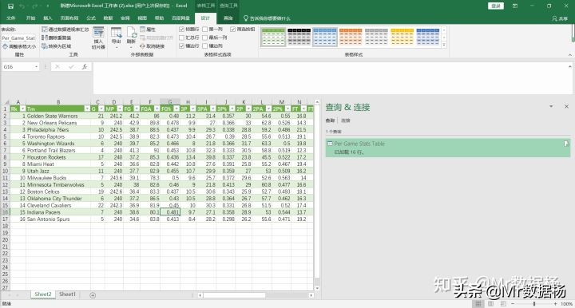Click the Share (共享) button
Viewport: 575px width, 308px height.
pyautogui.click(x=560, y=18)
